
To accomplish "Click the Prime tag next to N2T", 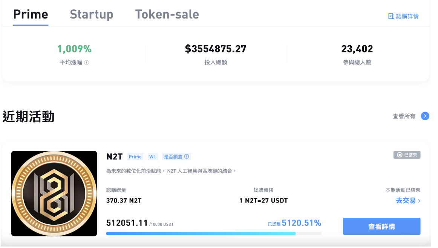I will click(x=135, y=156).
